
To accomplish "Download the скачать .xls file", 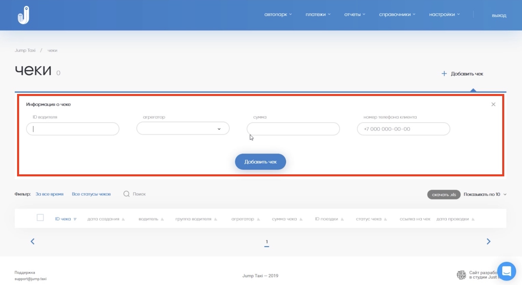I will (444, 194).
